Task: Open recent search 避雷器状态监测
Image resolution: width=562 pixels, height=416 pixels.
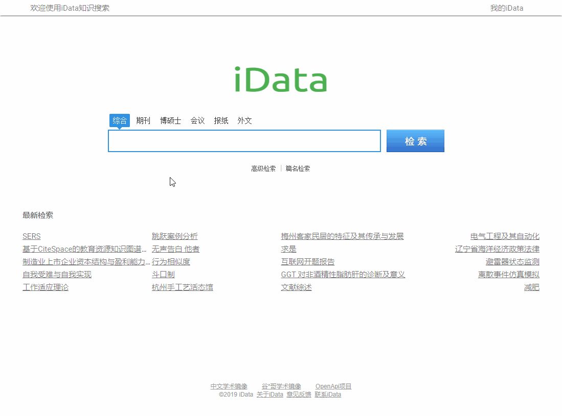Action: click(x=512, y=262)
